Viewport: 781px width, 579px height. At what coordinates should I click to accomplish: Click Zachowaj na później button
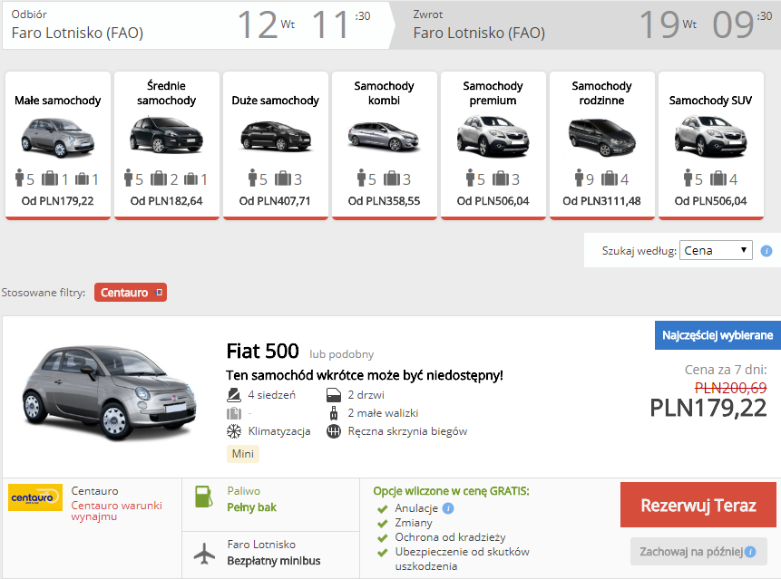click(x=698, y=552)
